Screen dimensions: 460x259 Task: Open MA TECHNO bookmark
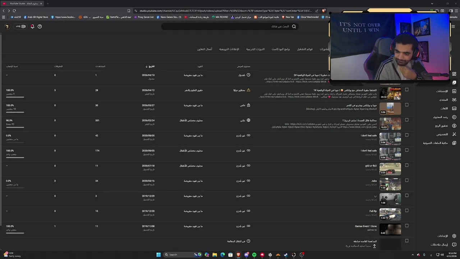pos(220,17)
